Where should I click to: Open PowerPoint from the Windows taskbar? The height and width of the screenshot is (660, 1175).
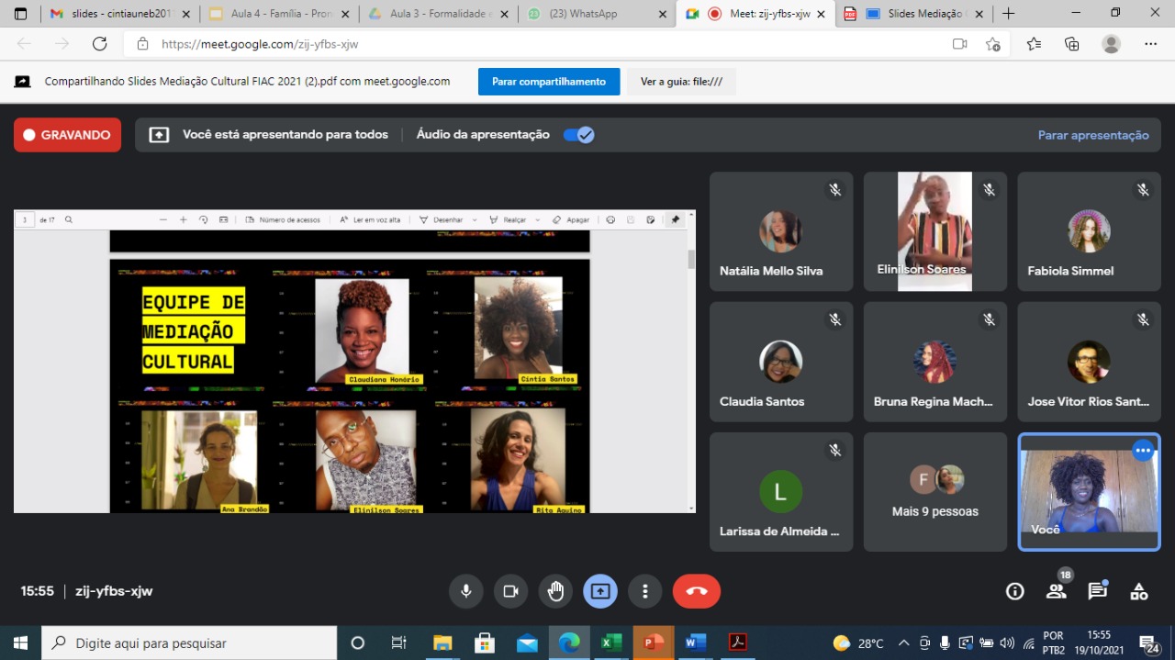point(654,643)
